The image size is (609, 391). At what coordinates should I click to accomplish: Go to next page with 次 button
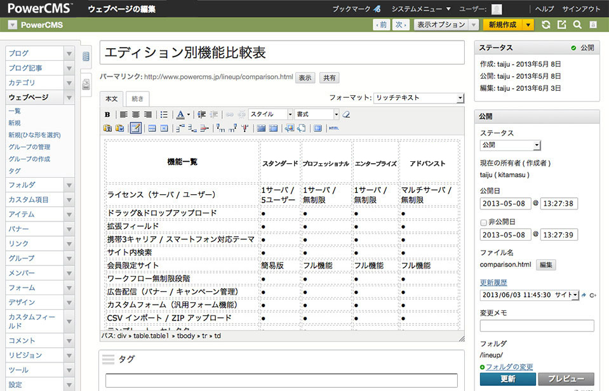click(x=401, y=25)
